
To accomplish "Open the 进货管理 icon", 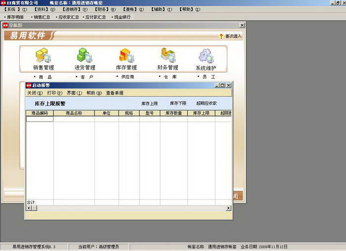I will (85, 55).
